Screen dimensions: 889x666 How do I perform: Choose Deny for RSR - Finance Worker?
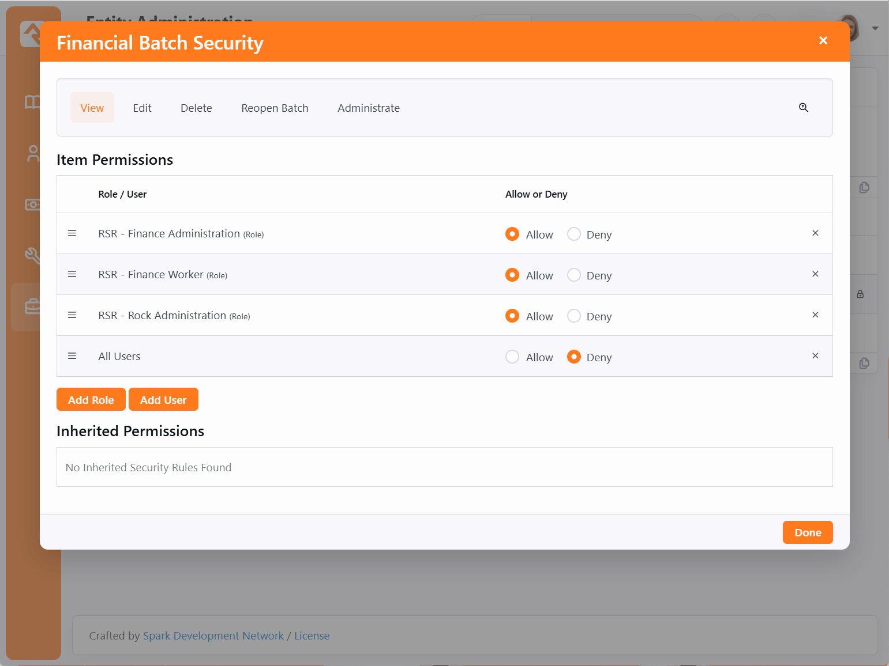click(x=574, y=275)
